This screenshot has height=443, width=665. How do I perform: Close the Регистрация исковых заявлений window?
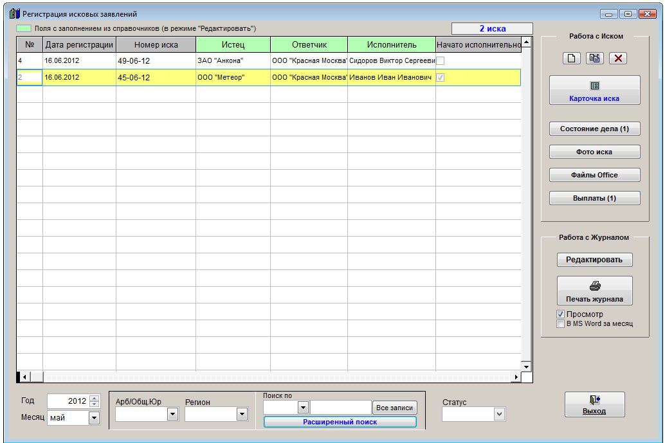point(647,14)
